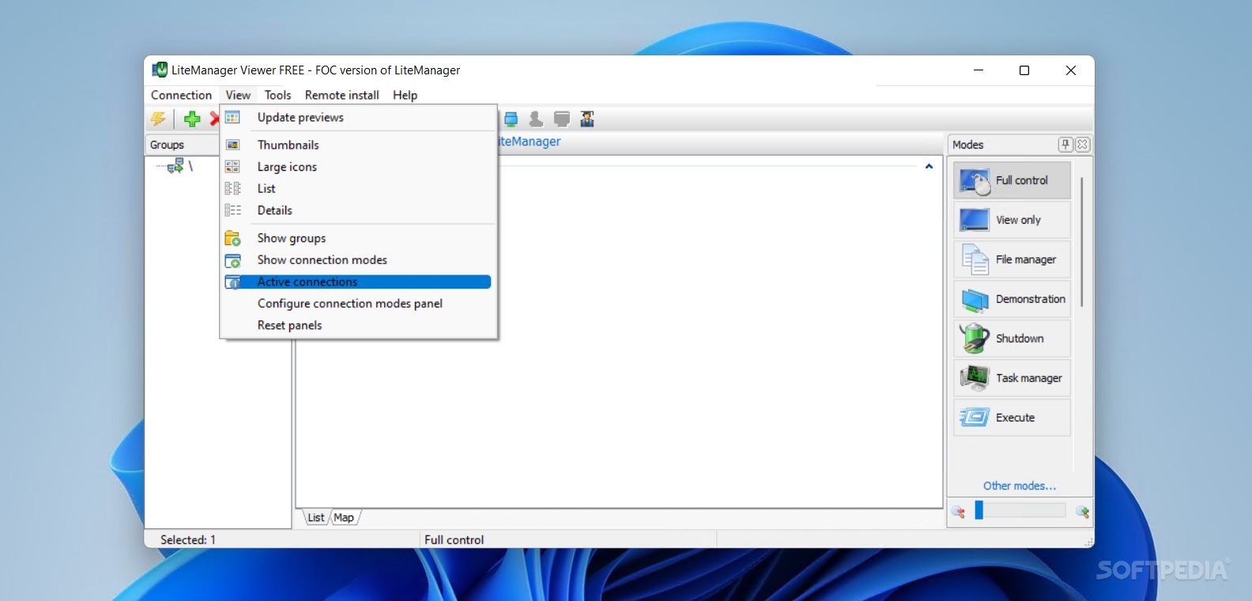Pin the Modes panel
The width and height of the screenshot is (1252, 601).
pos(1065,145)
